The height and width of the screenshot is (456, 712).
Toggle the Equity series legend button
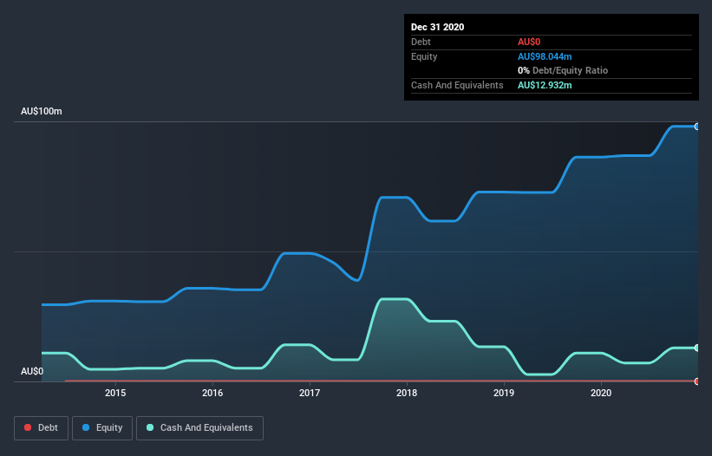click(102, 428)
